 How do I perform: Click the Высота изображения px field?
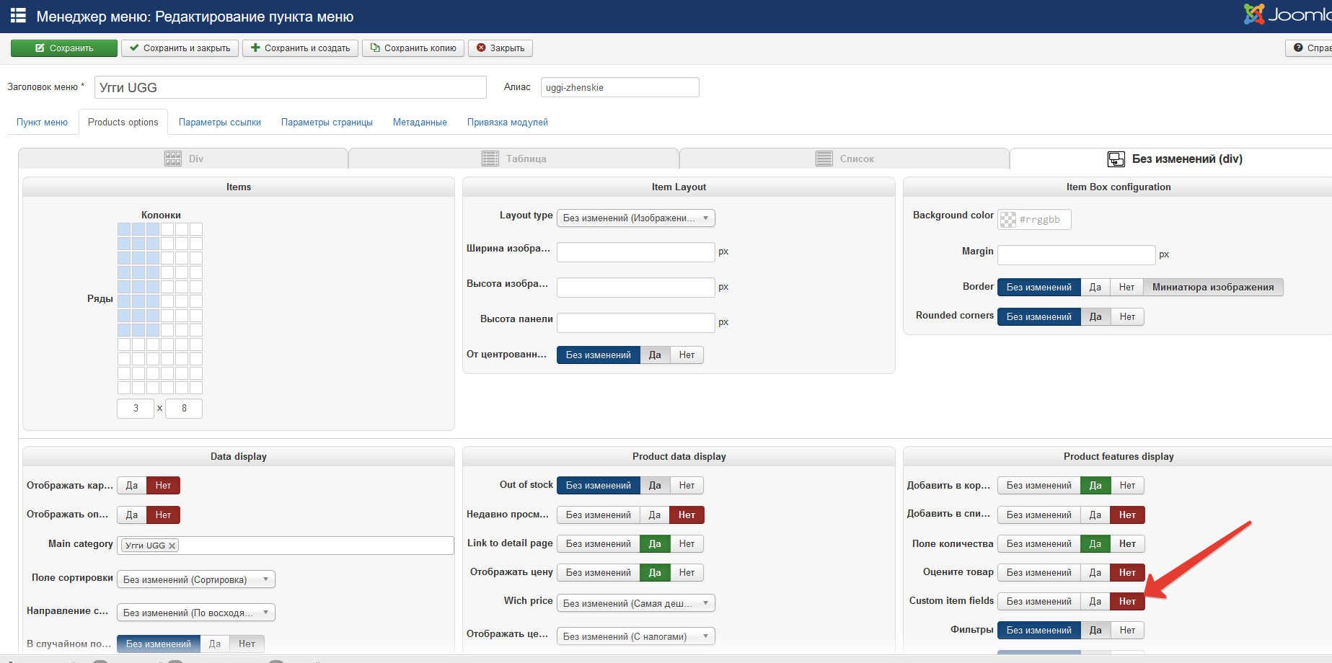636,288
